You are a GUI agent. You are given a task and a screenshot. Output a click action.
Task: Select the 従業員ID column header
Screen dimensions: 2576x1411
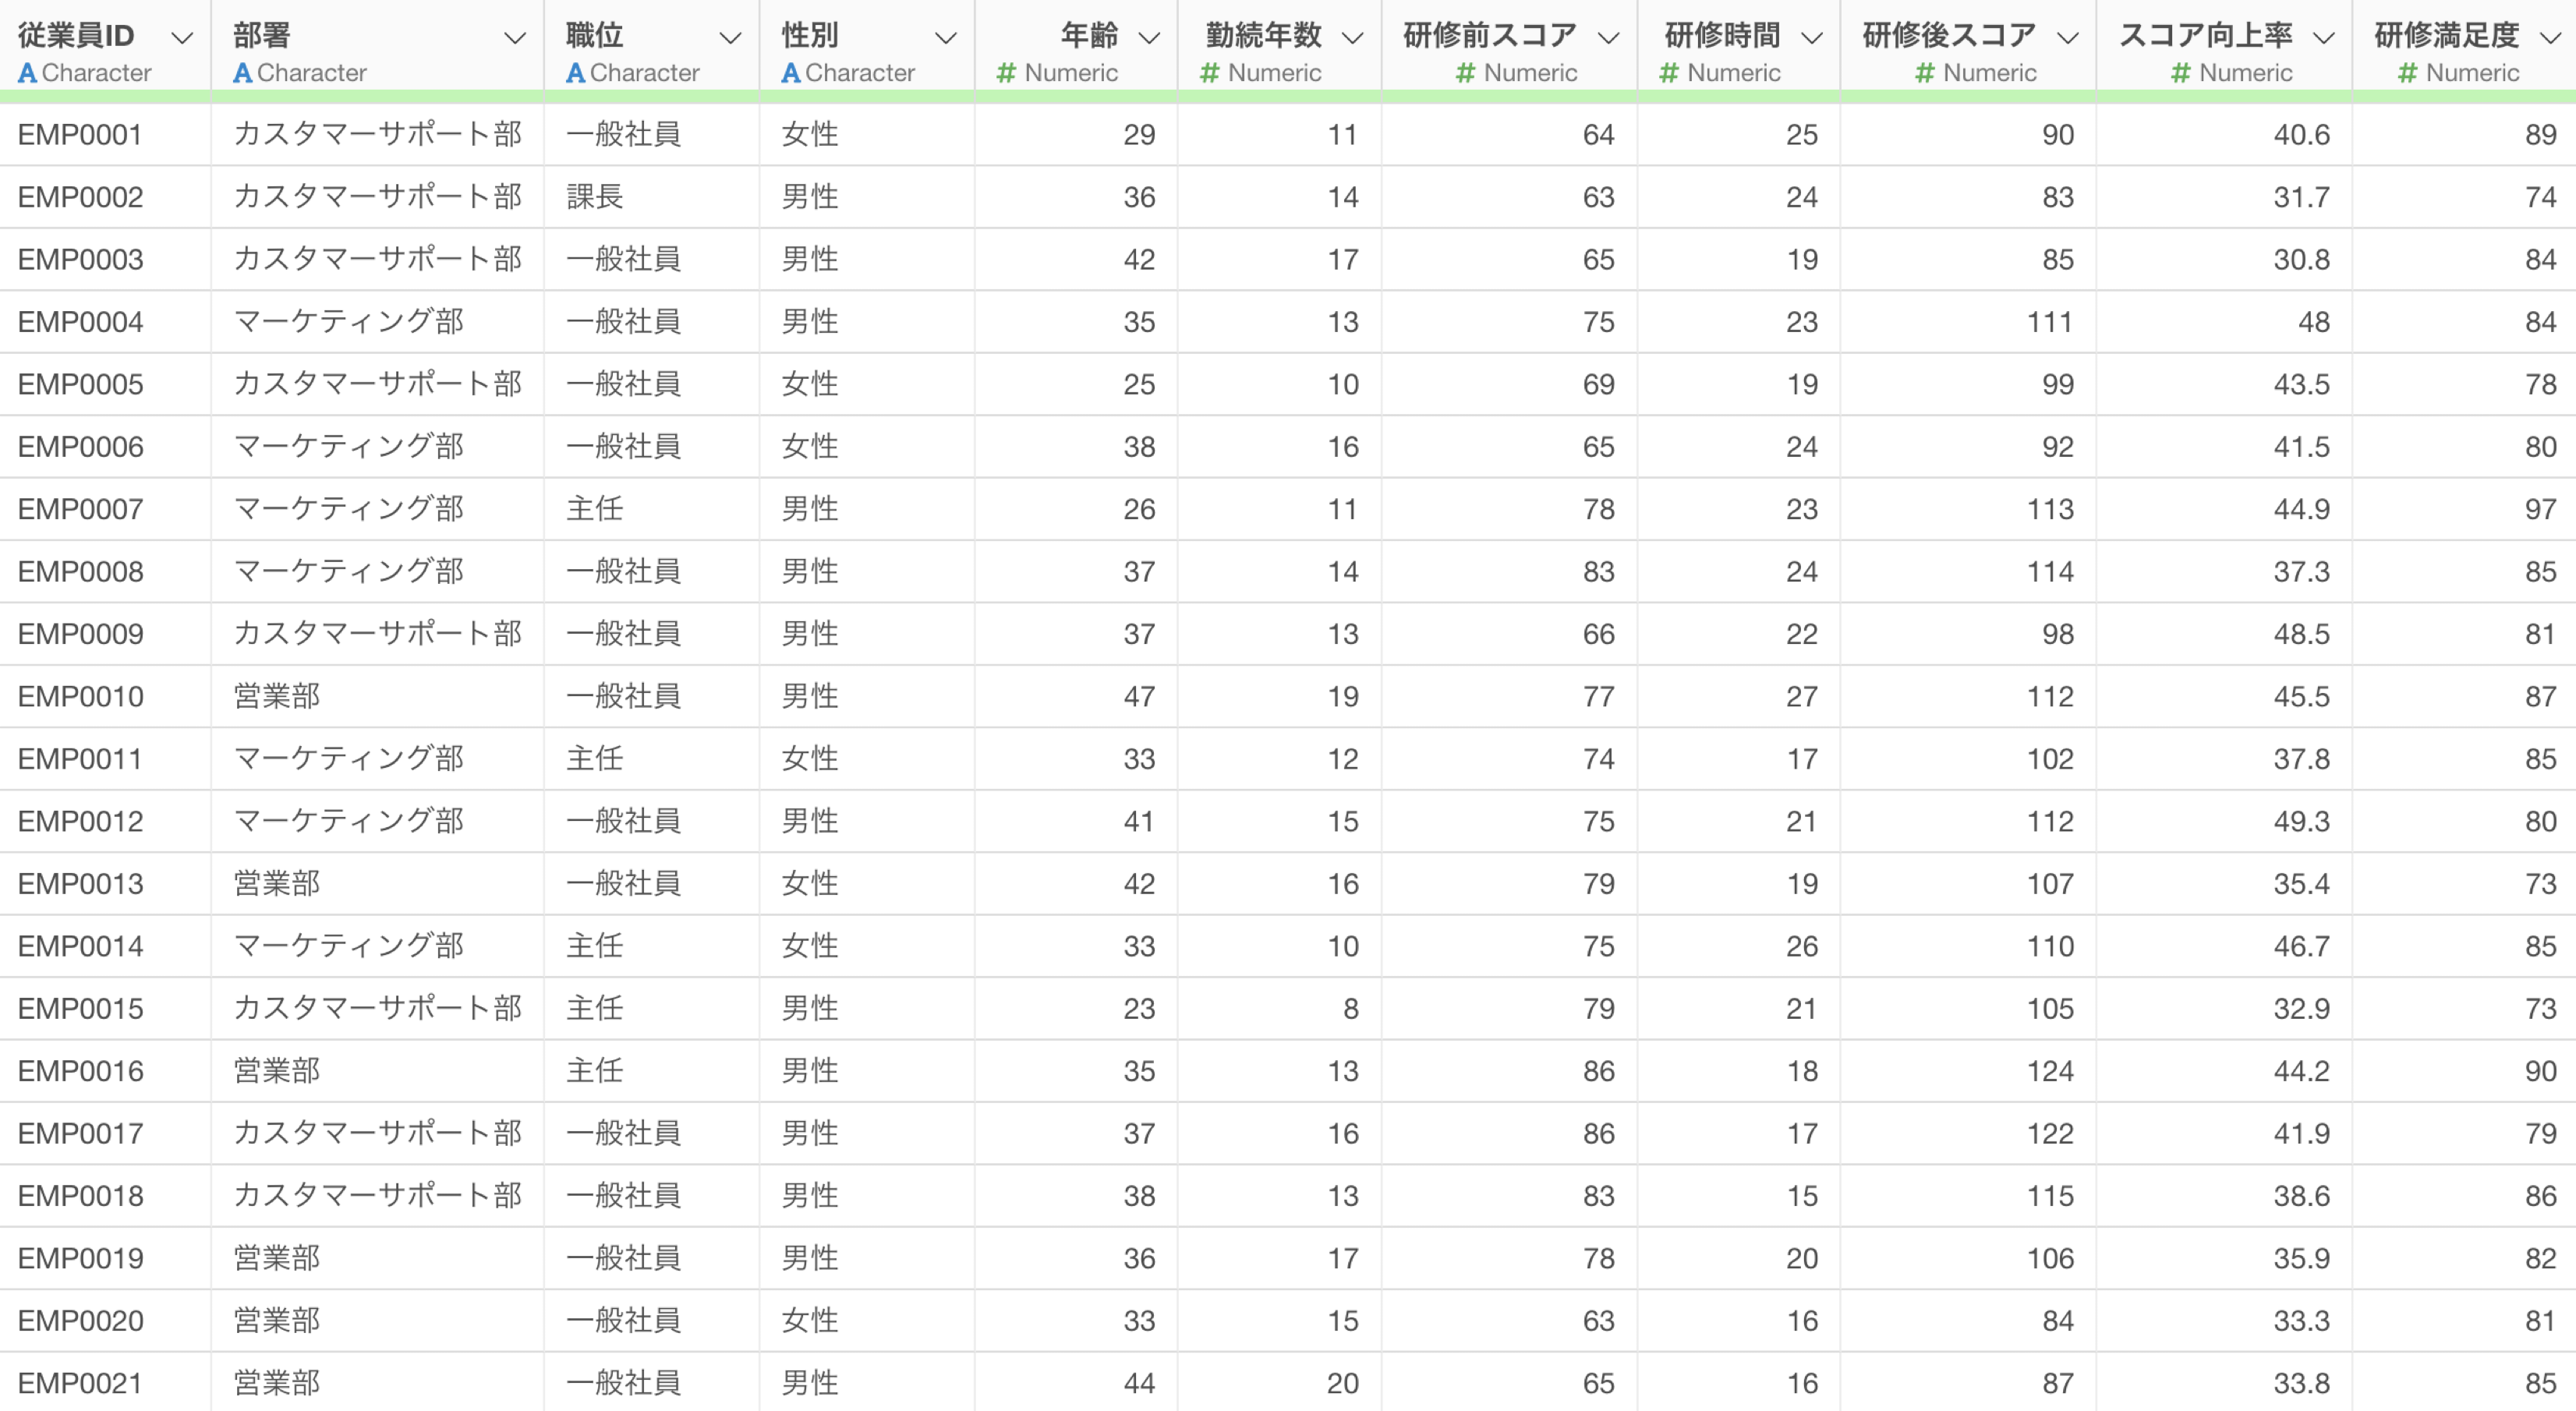click(76, 36)
